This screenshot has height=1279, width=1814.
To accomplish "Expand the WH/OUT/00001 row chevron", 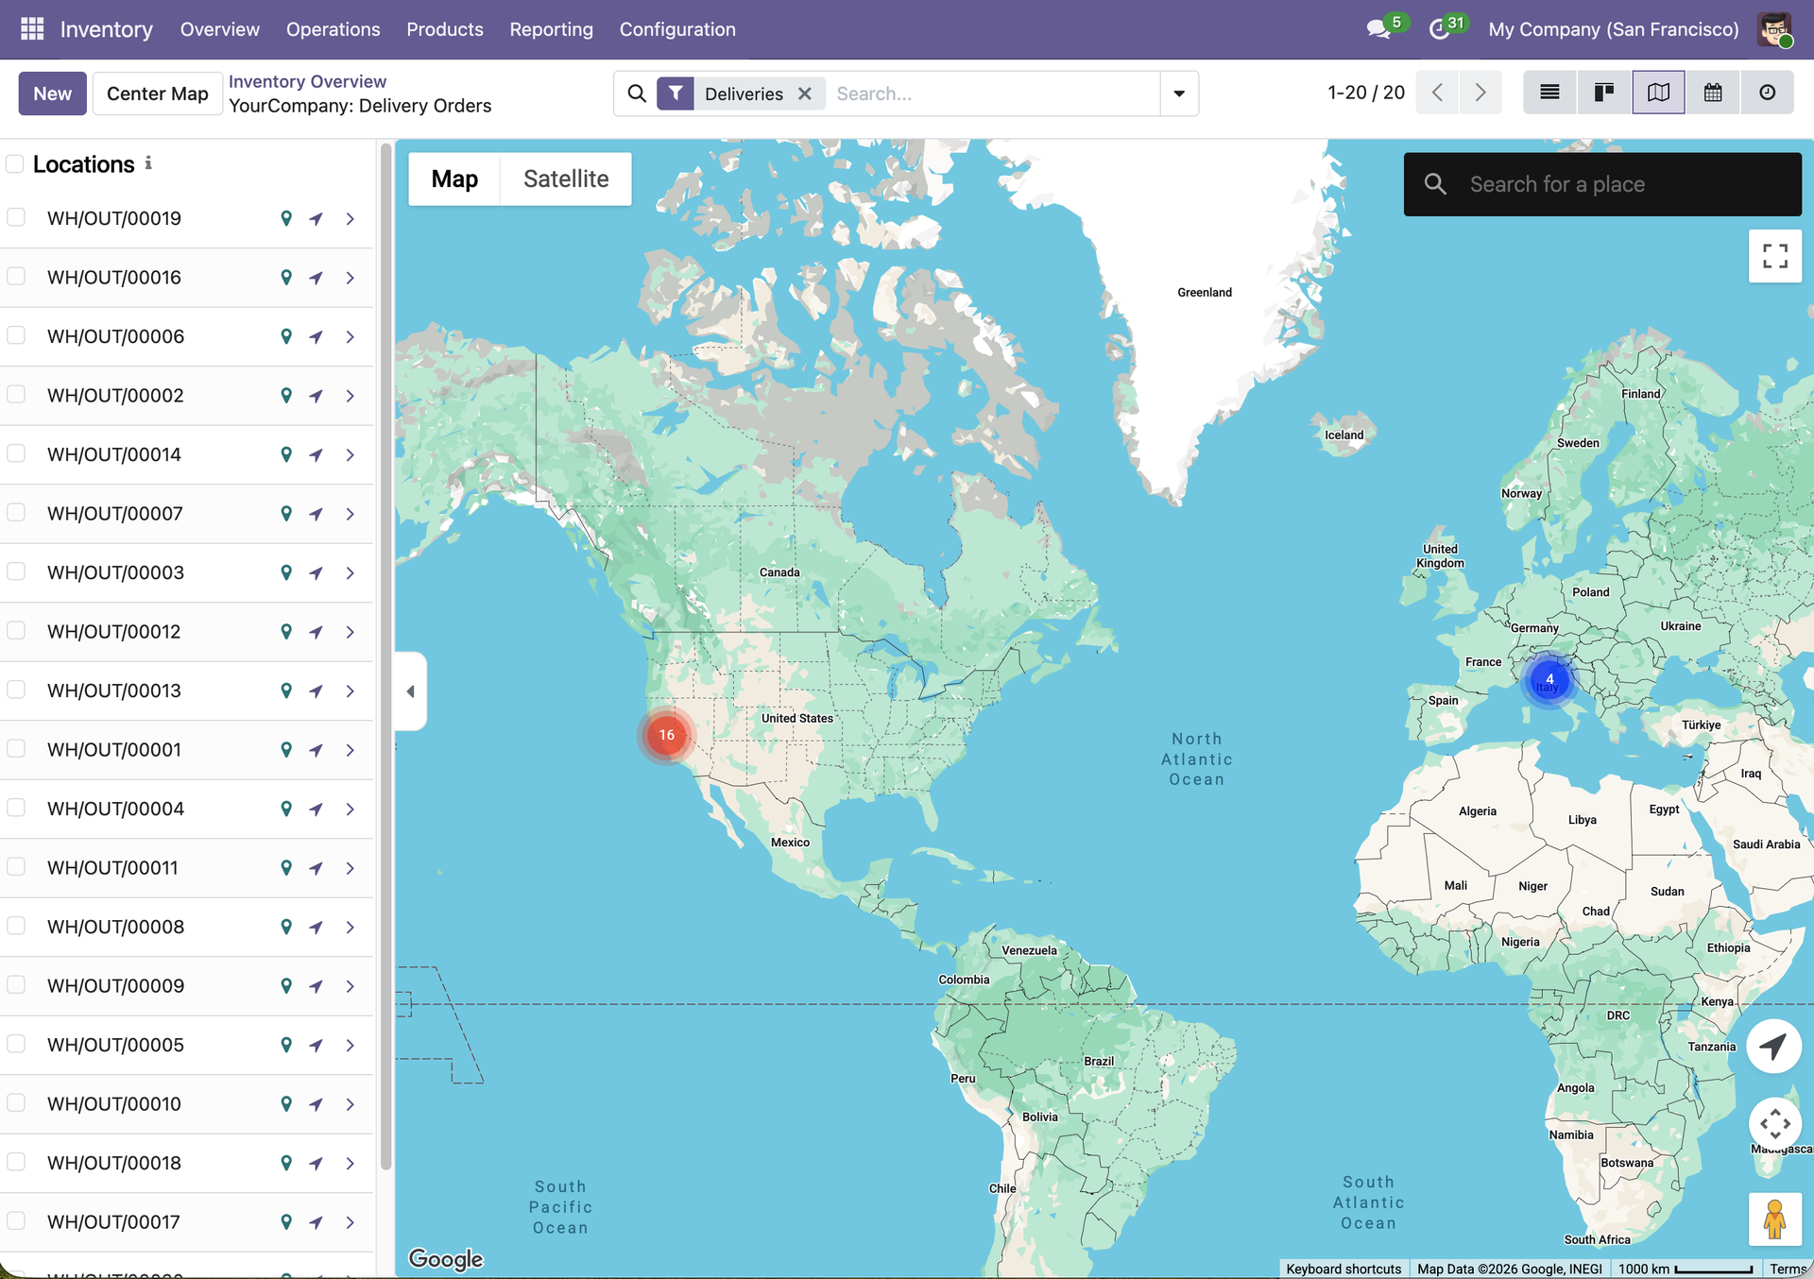I will pos(351,750).
